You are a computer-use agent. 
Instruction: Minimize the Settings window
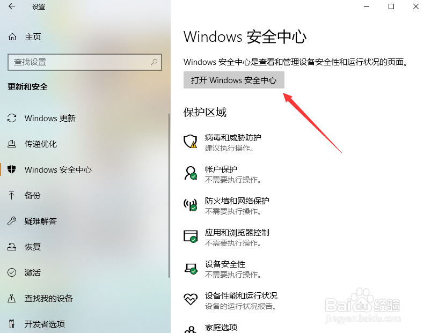pos(367,6)
